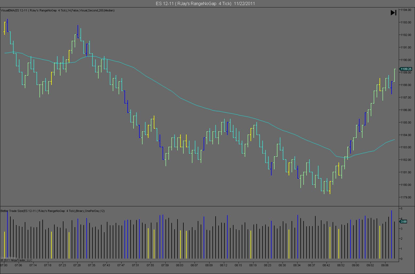Click the 07:55 time axis label
415x274 pixels.
coord(150,265)
